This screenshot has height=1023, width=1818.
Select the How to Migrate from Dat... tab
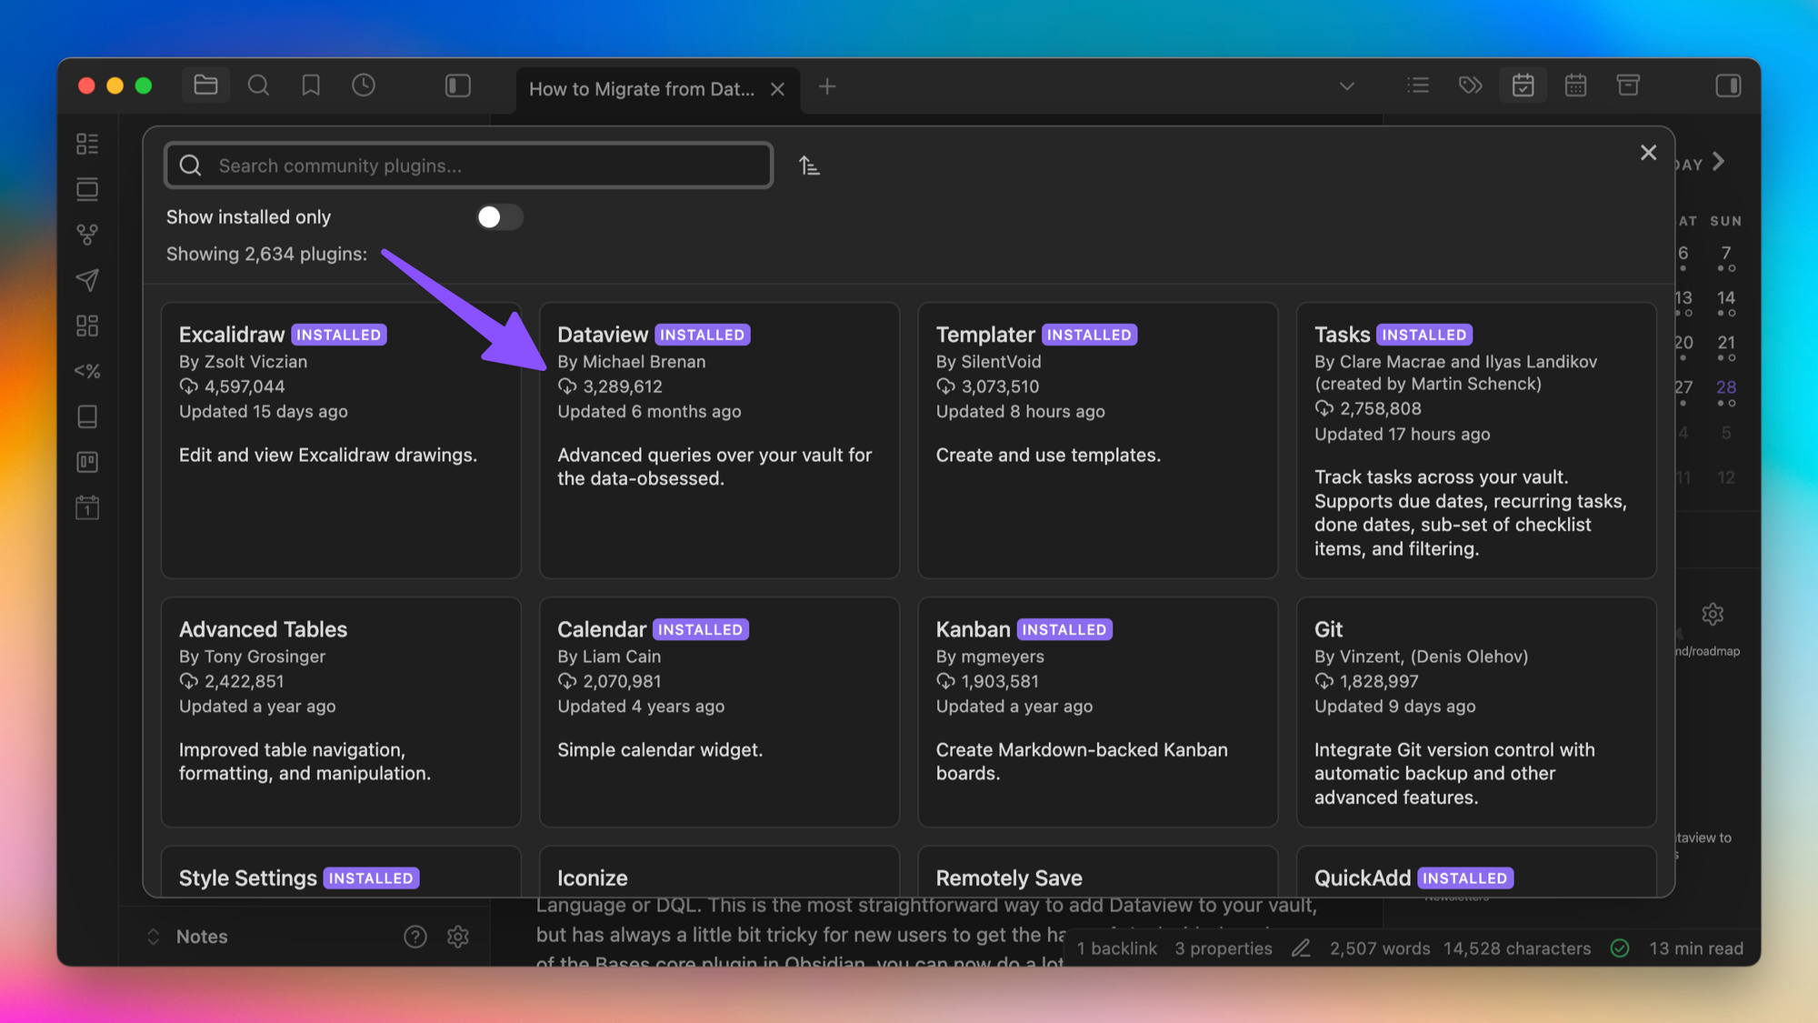coord(641,89)
